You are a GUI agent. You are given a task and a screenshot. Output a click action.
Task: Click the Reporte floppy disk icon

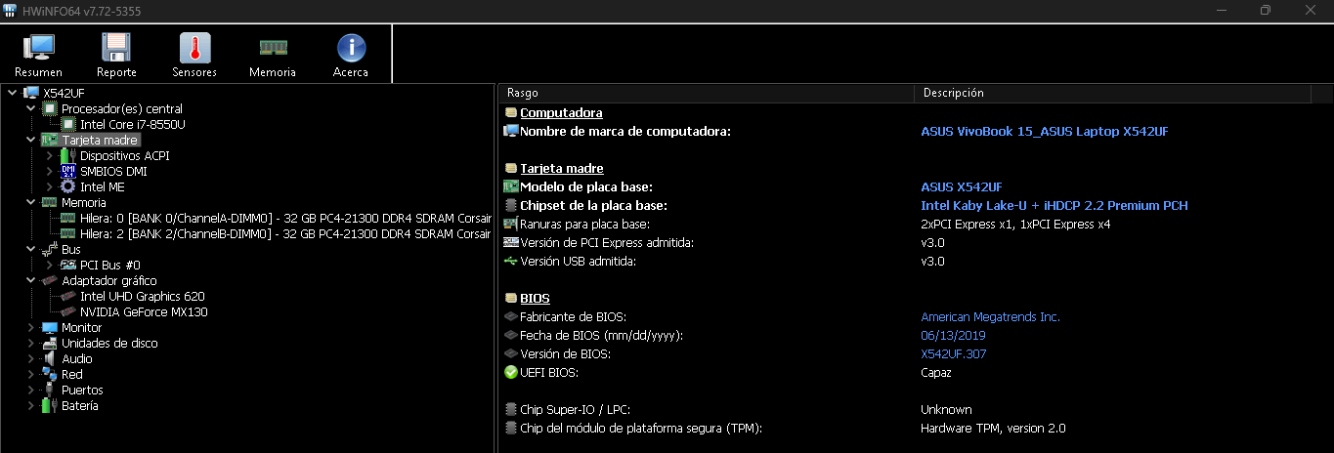point(116,47)
